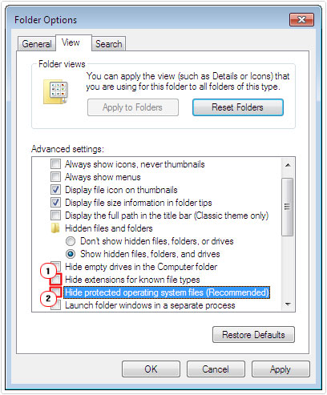This screenshot has width=327, height=395.
Task: Uncheck Display file icon on thumbnails
Action: pos(55,189)
